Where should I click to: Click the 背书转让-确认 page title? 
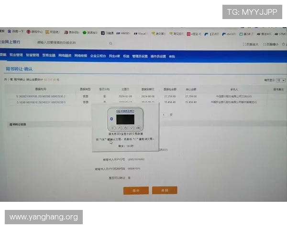pos(19,69)
